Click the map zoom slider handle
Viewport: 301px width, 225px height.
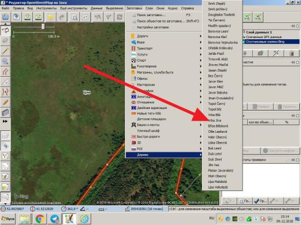click(x=43, y=27)
